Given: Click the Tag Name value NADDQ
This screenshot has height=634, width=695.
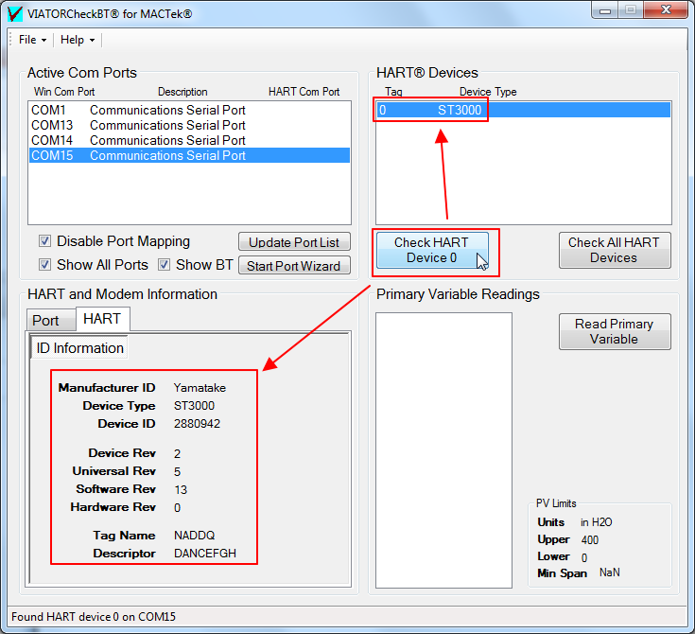Looking at the screenshot, I should click(194, 535).
